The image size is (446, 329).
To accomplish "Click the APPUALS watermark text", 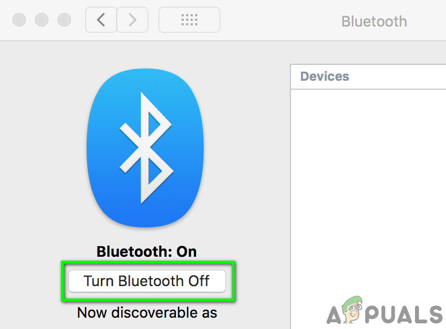I will click(x=385, y=313).
